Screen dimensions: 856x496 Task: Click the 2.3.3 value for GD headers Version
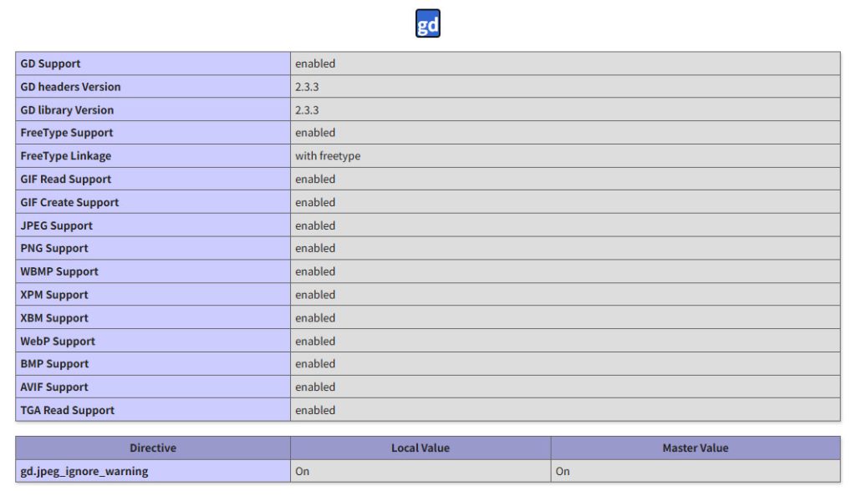307,87
